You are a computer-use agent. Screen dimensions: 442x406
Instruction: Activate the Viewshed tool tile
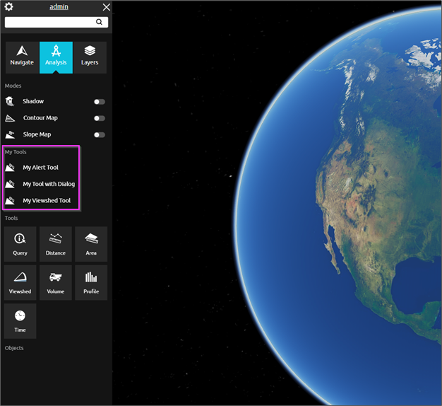20,283
